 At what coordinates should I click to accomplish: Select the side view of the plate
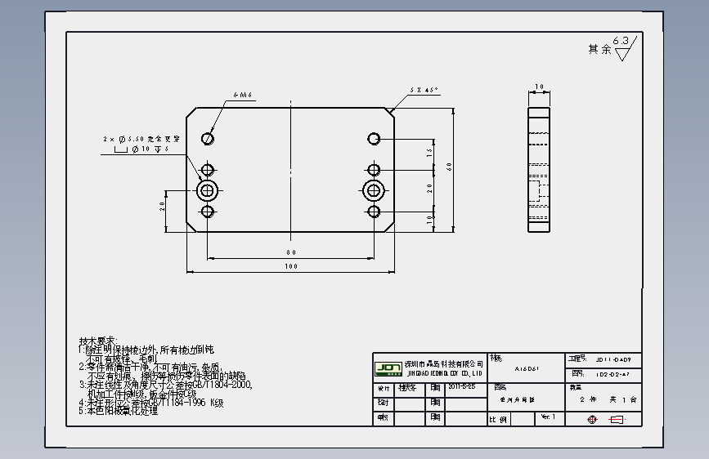click(x=539, y=170)
